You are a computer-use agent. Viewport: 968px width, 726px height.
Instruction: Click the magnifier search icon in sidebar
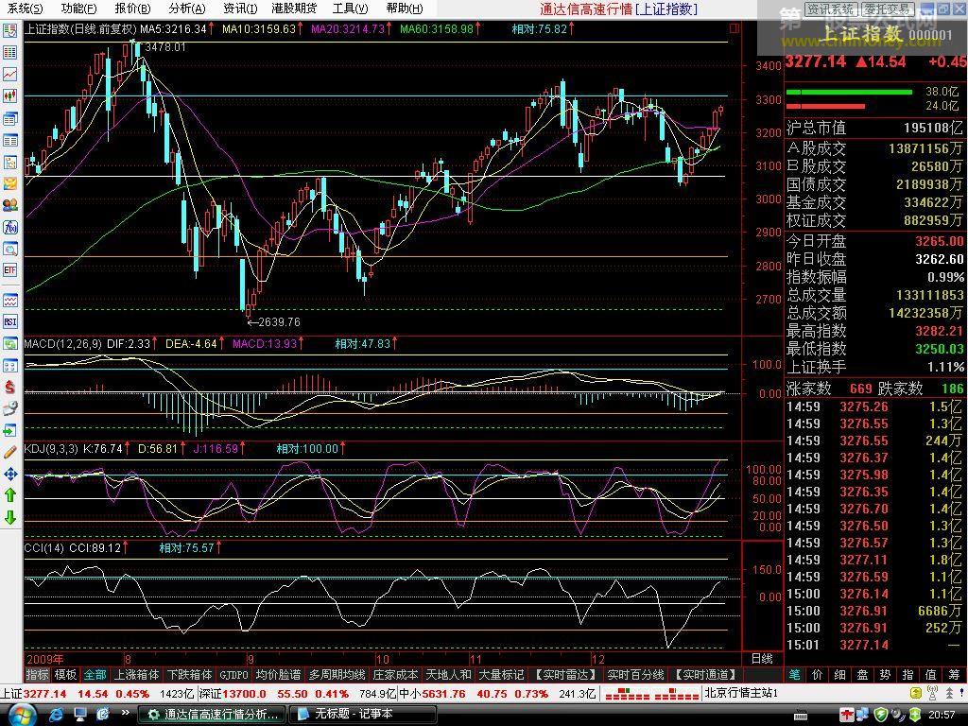click(9, 249)
